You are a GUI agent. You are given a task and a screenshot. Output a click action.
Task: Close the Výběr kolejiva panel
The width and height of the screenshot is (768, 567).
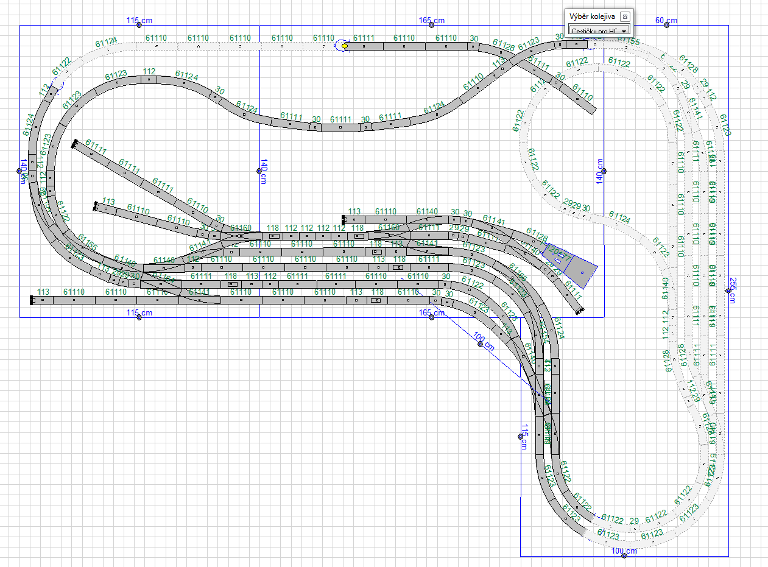(x=625, y=16)
